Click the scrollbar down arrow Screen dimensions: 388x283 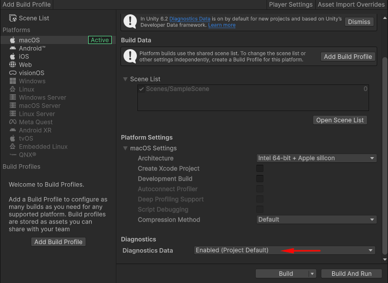[385, 259]
